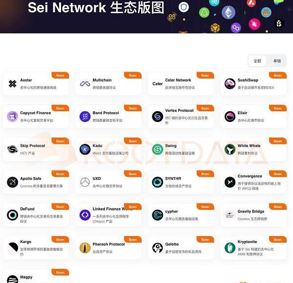This screenshot has height=283, width=293.
Task: Click the Pharaoh Protocol gold icon
Action: (x=85, y=248)
